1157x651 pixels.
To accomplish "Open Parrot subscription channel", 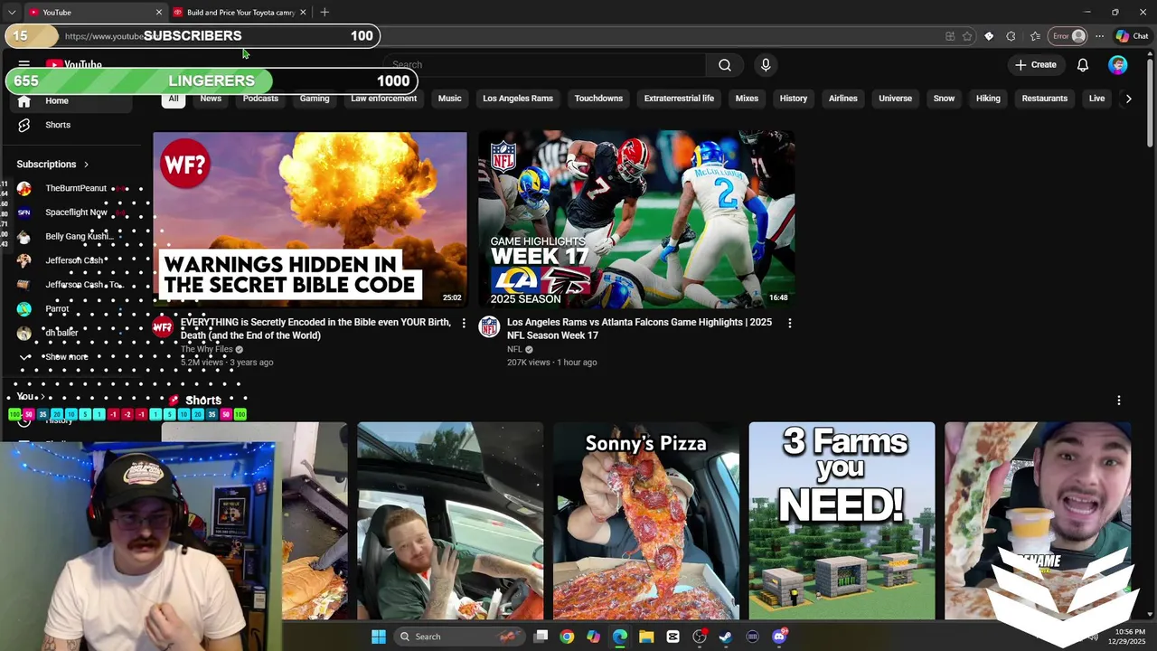I will [57, 309].
